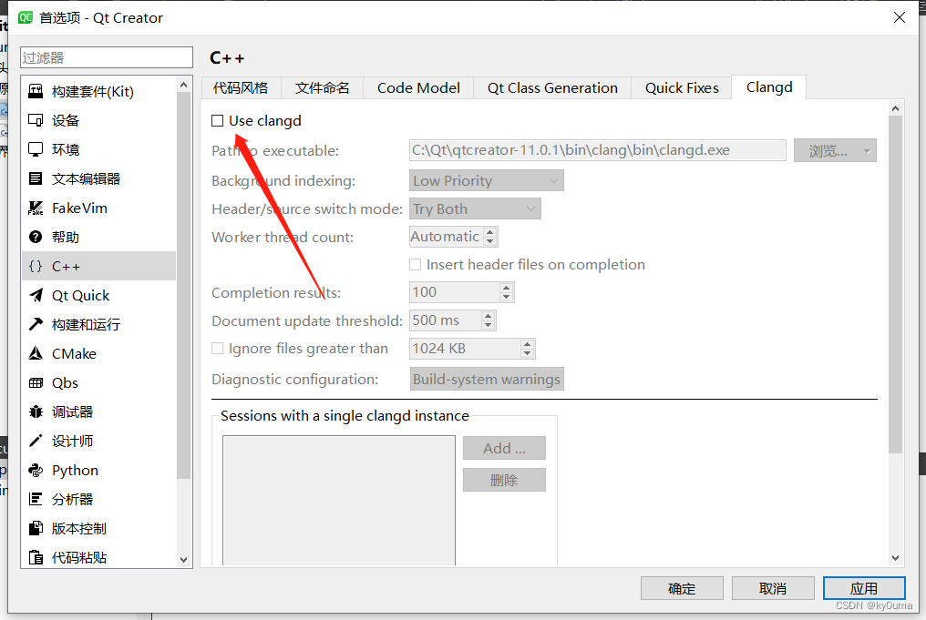Click the settings panel scroll-down arrow
Image resolution: width=926 pixels, height=620 pixels.
click(895, 557)
